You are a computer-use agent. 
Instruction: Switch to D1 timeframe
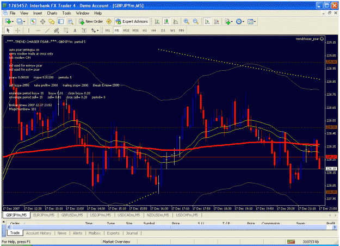pyautogui.click(x=163, y=30)
